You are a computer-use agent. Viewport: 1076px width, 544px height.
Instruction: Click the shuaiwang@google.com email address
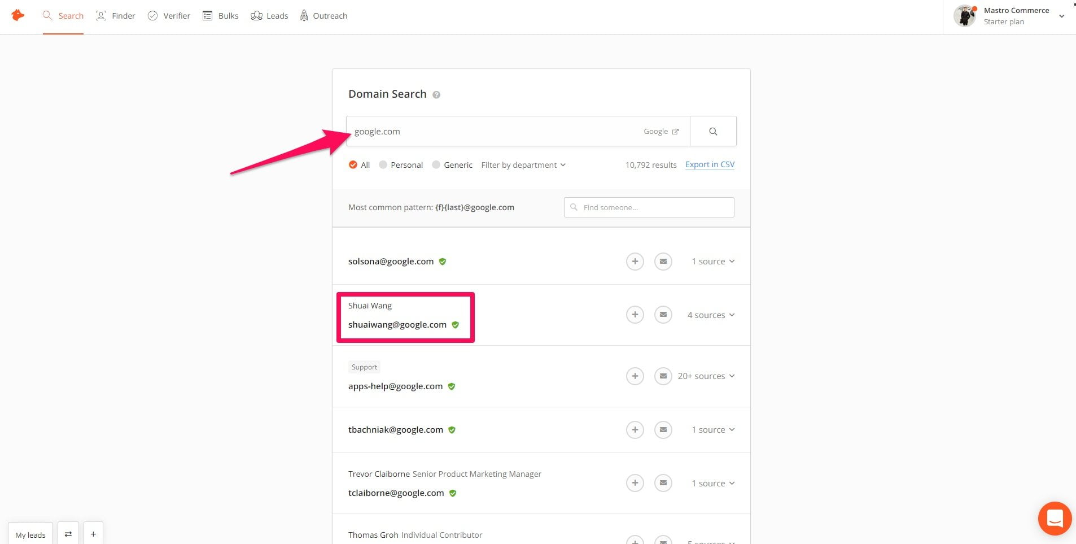point(397,325)
